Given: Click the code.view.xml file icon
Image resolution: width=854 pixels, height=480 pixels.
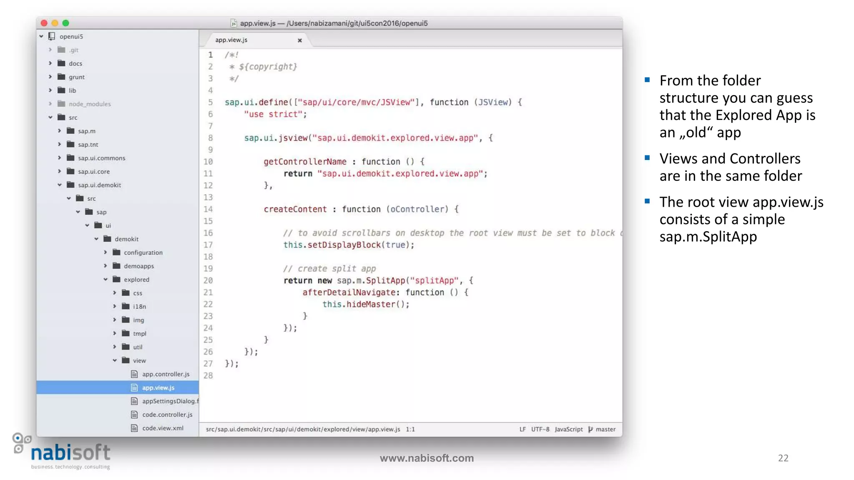Looking at the screenshot, I should click(134, 428).
